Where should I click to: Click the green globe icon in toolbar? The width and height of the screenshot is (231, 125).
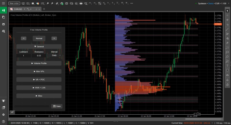tap(62, 3)
